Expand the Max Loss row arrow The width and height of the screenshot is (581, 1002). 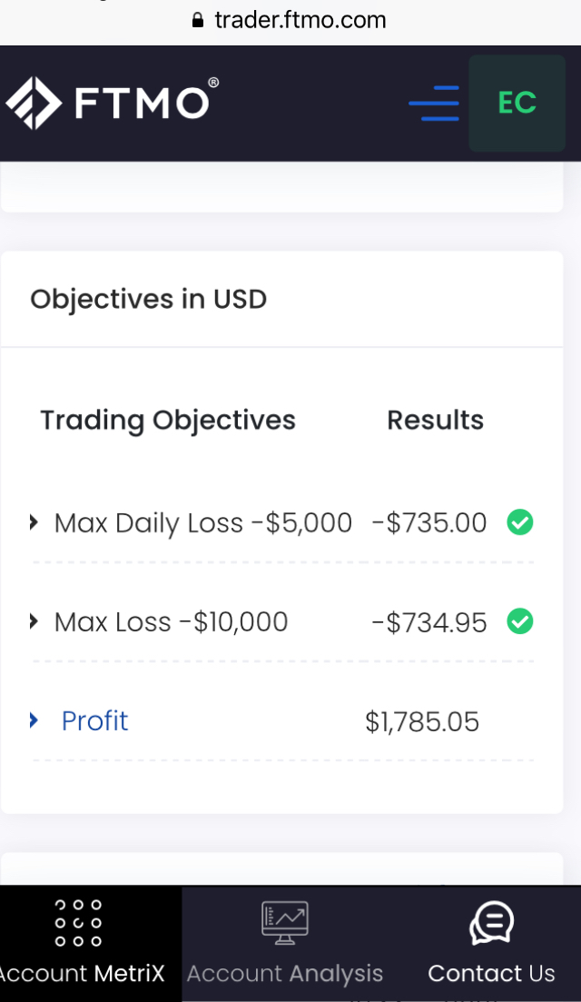tap(34, 621)
